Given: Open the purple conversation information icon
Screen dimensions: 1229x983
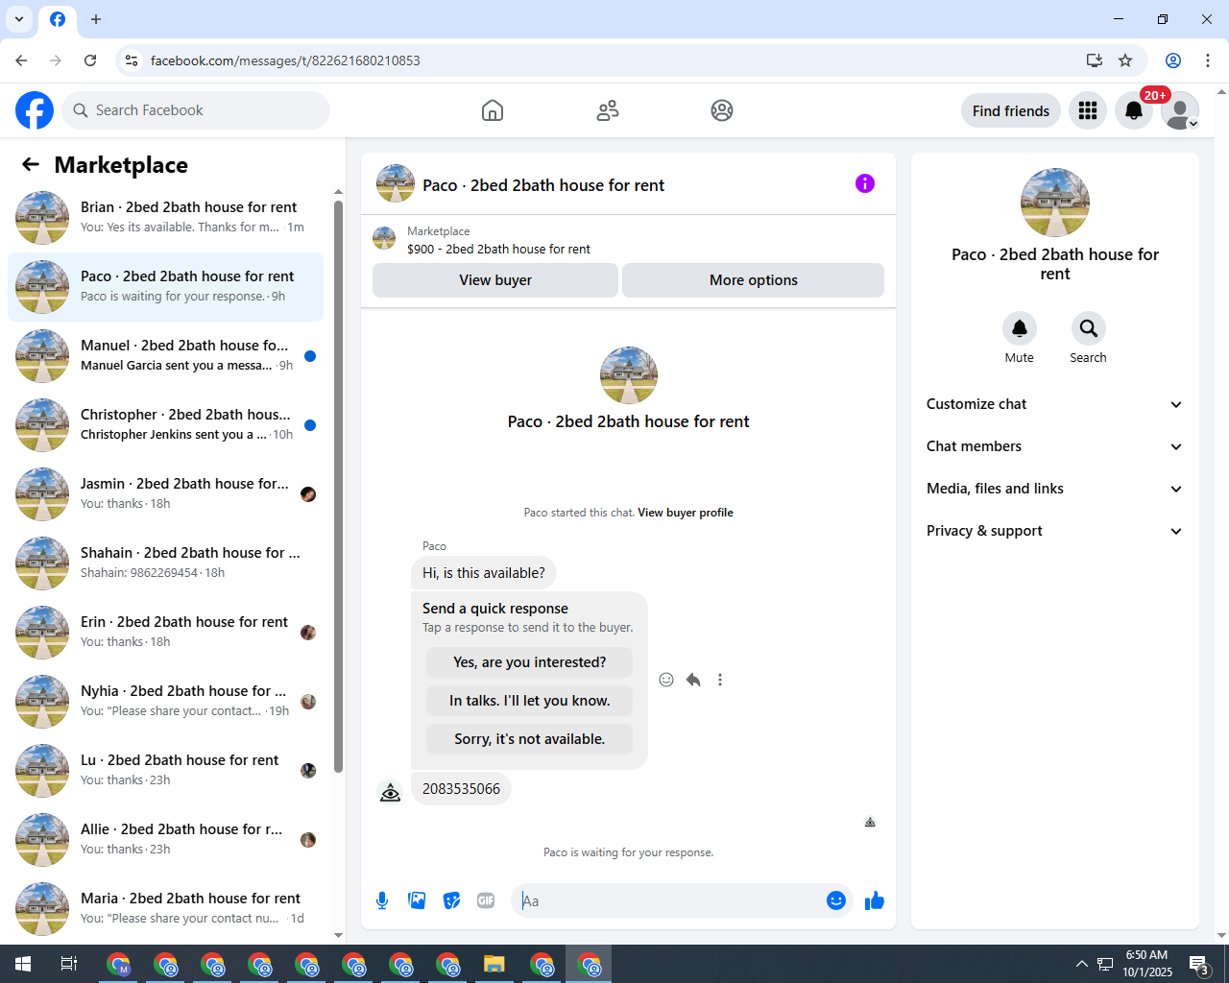Looking at the screenshot, I should coord(865,183).
